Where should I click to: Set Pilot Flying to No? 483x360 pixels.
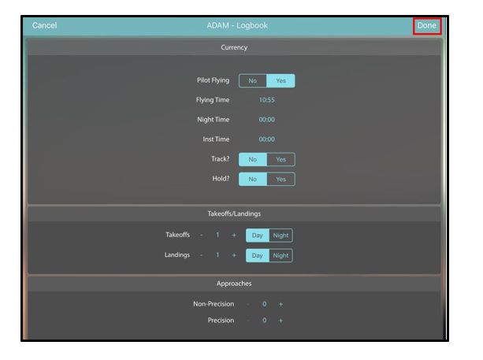coord(253,80)
